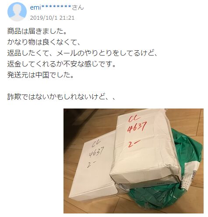Click the default user avatar icon
Screen dimensions: 208x217
tap(17, 12)
